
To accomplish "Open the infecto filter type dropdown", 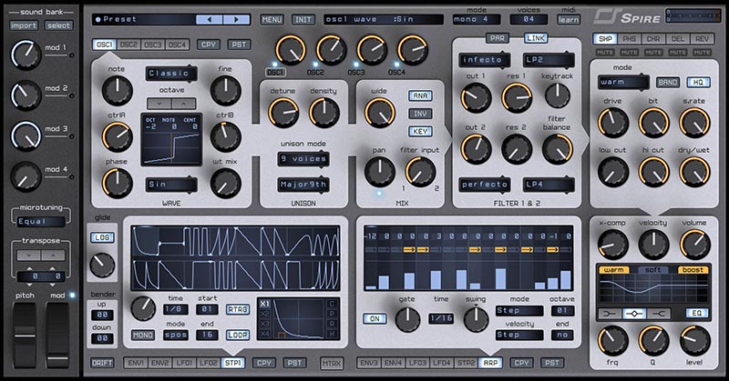I will click(x=487, y=60).
